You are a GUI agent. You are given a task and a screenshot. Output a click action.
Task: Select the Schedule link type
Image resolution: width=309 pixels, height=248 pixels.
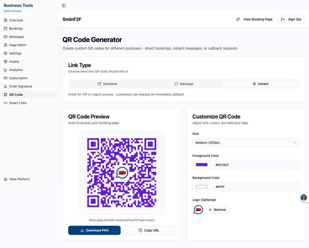tap(107, 84)
